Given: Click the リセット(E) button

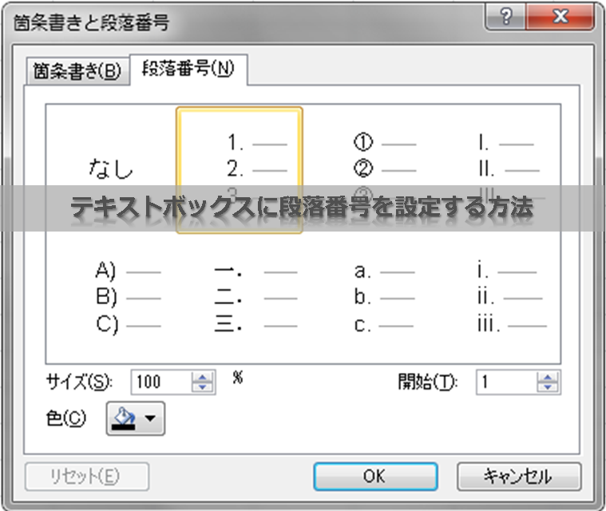Looking at the screenshot, I should (x=87, y=477).
